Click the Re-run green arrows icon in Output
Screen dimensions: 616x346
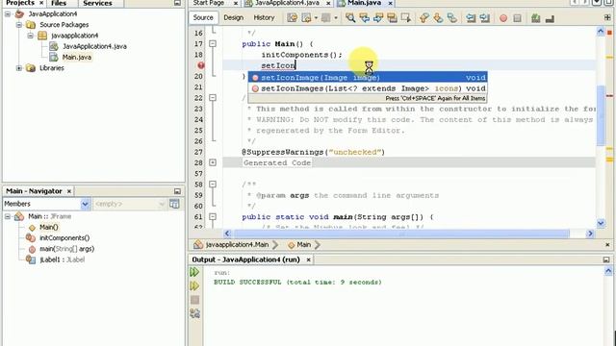pos(194,272)
